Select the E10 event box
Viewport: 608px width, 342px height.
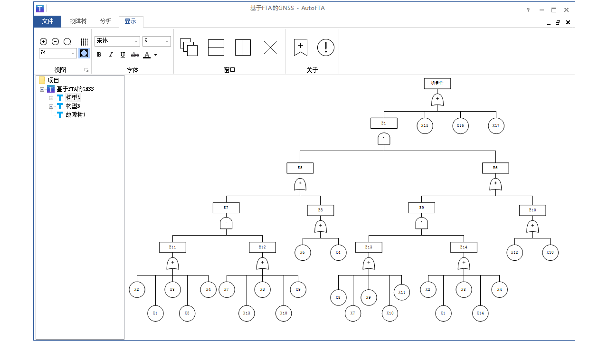[x=532, y=210]
